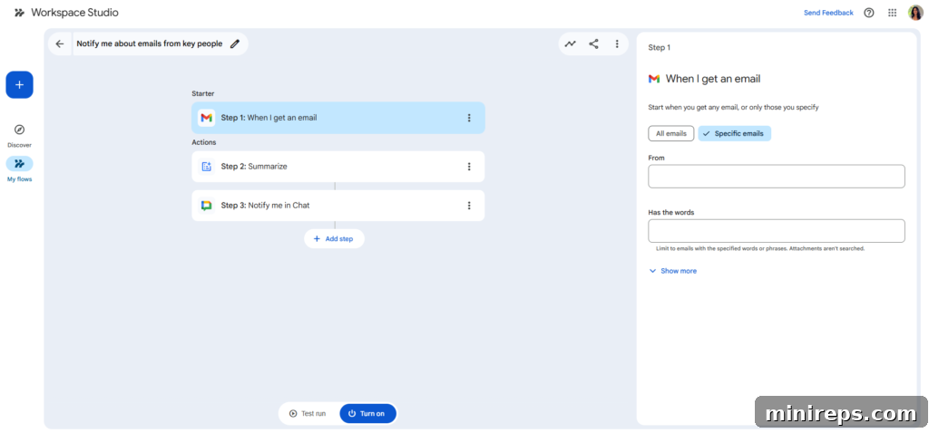
Task: Select the Specific emails option
Action: pos(735,134)
